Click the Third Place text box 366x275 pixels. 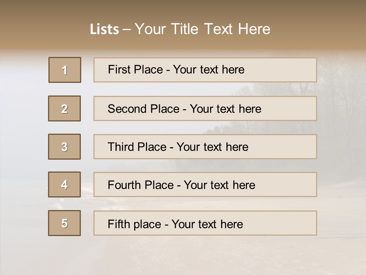[205, 147]
